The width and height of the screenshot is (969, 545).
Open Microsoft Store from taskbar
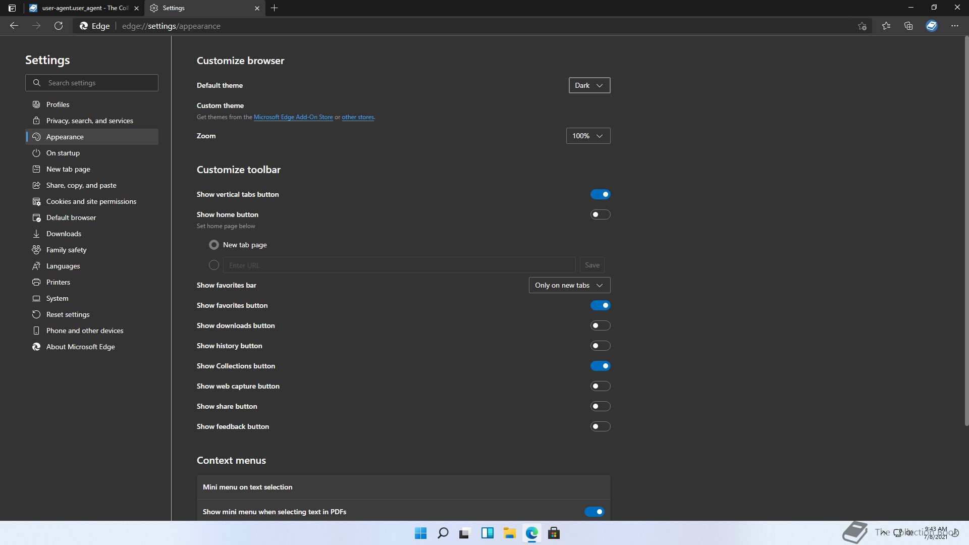pyautogui.click(x=554, y=533)
